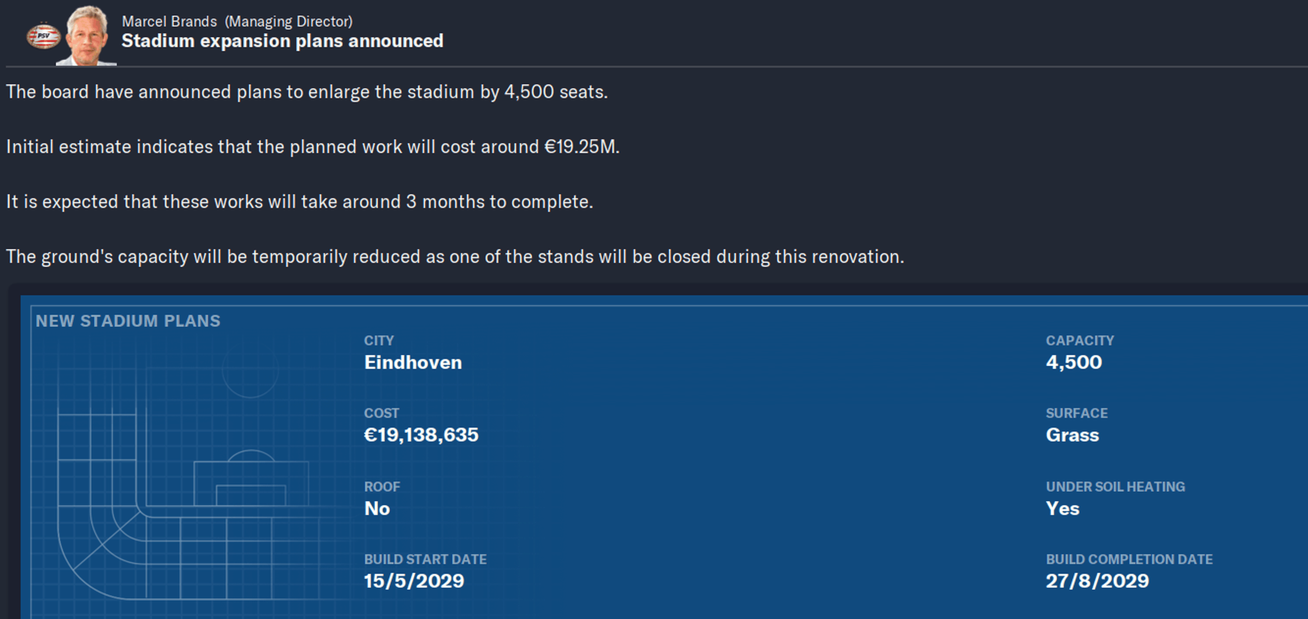Image resolution: width=1308 pixels, height=619 pixels.
Task: Open the Marcel Brands name link
Action: 169,21
